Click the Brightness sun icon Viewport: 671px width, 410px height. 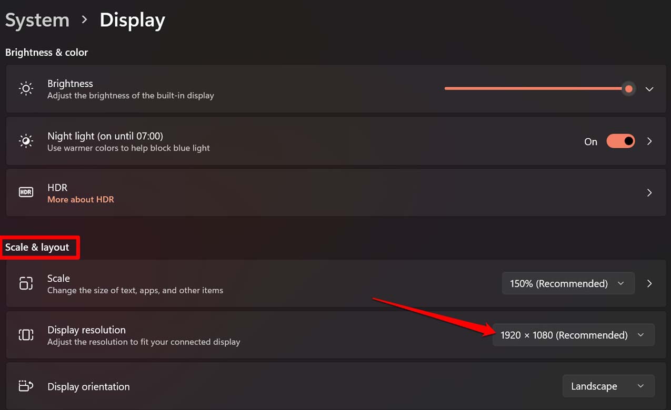26,88
